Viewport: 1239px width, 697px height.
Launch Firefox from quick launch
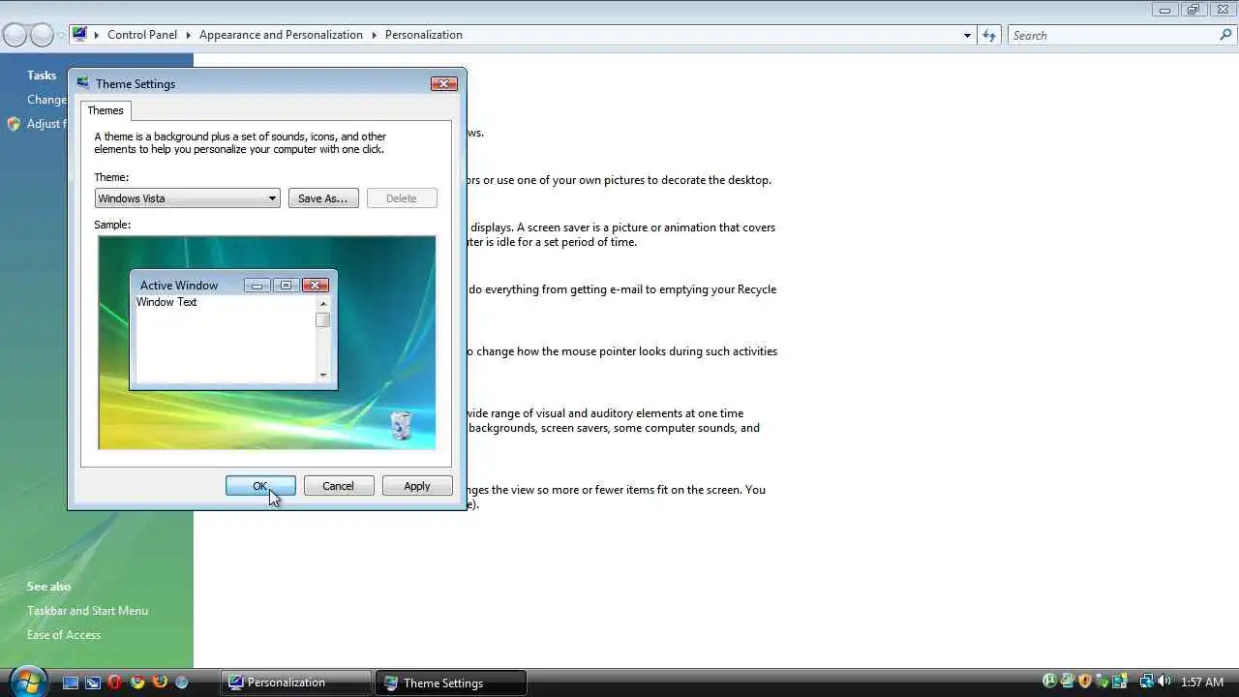click(160, 682)
